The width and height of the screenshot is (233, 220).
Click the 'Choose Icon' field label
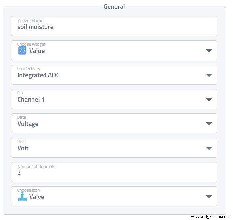click(29, 190)
